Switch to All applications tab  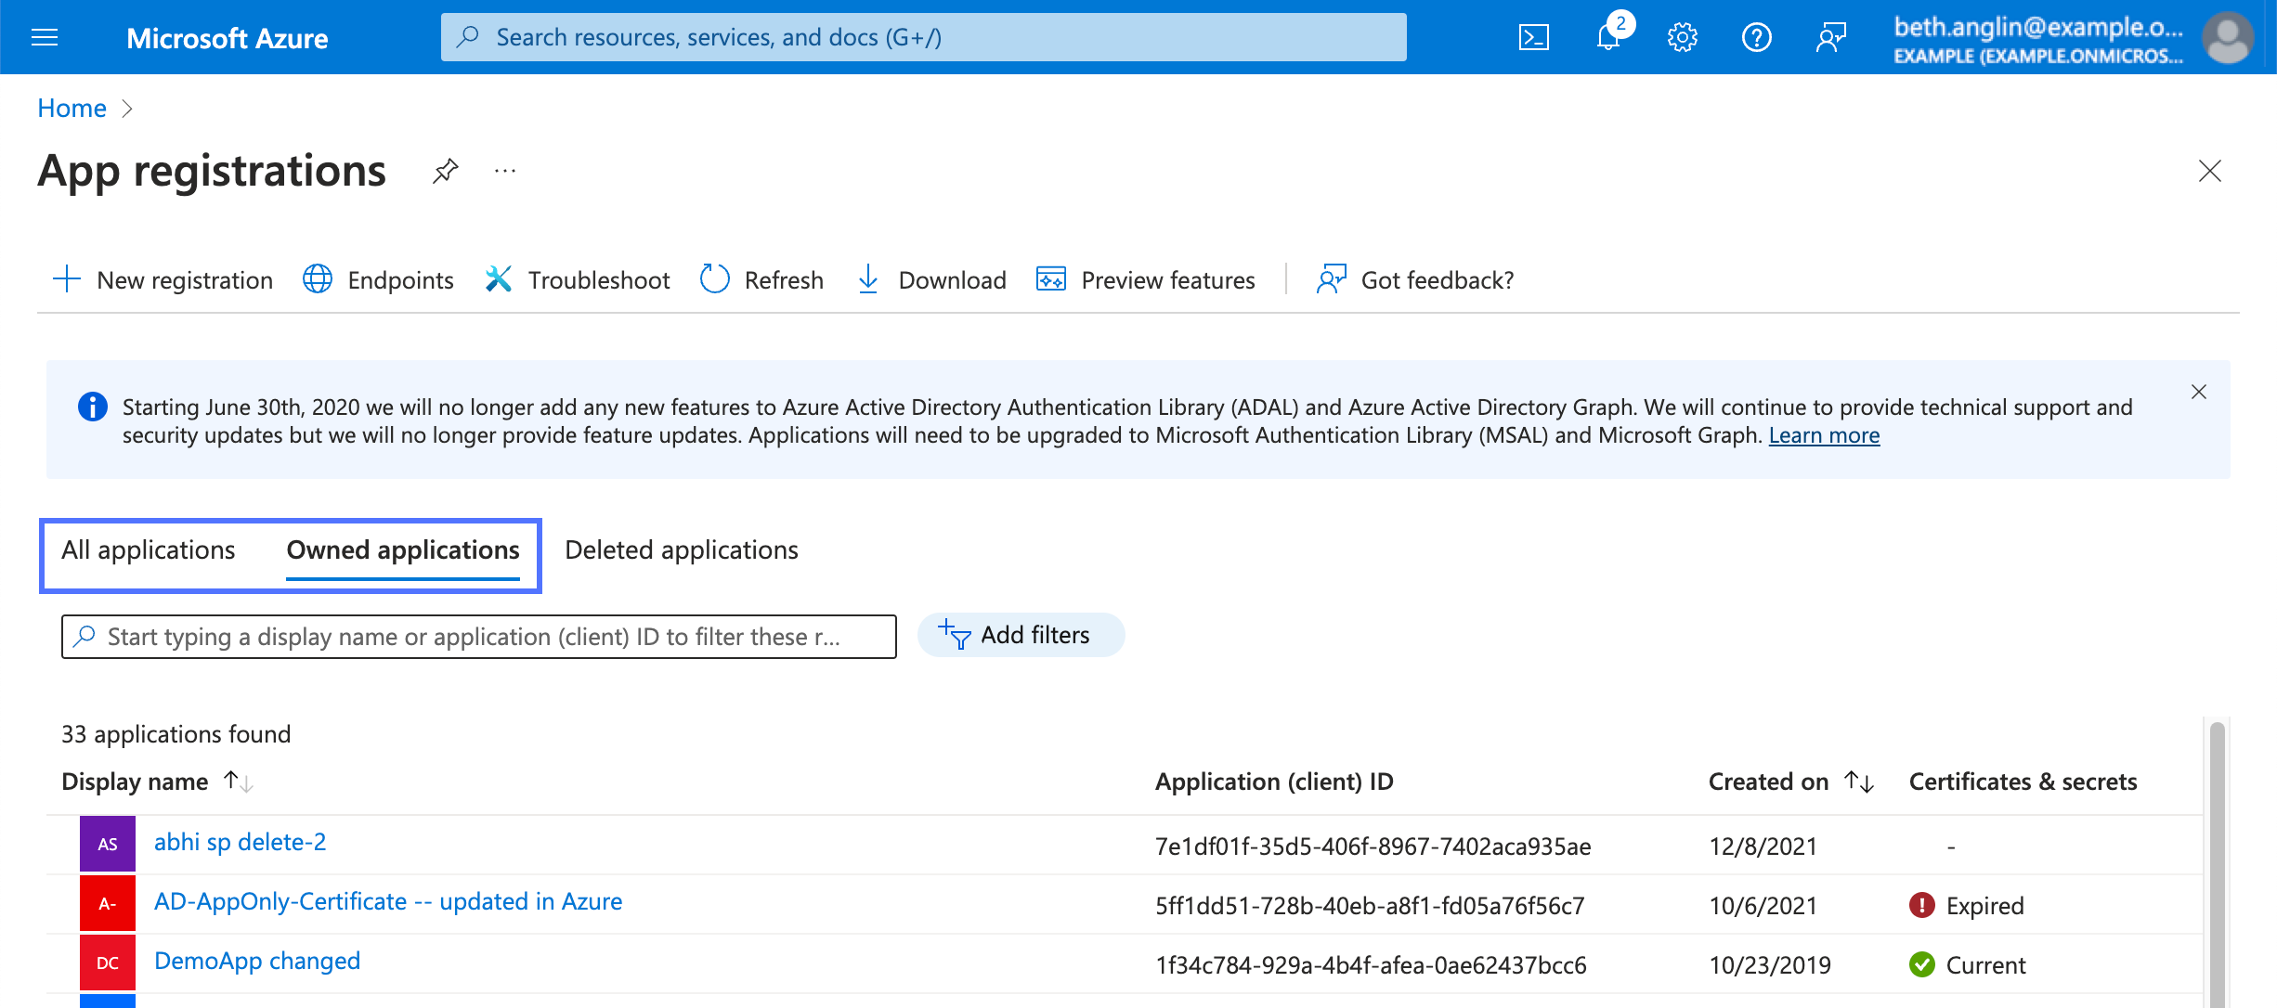pos(149,549)
